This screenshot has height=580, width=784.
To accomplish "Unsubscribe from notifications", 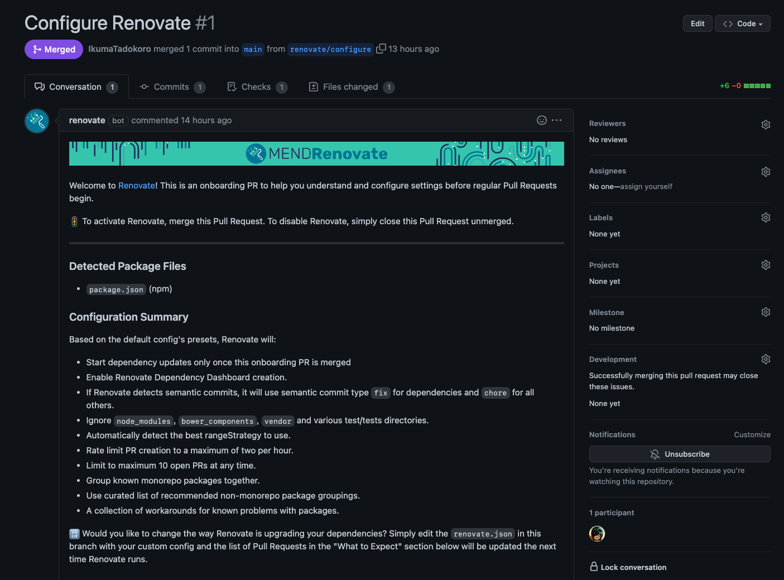I will click(x=679, y=454).
